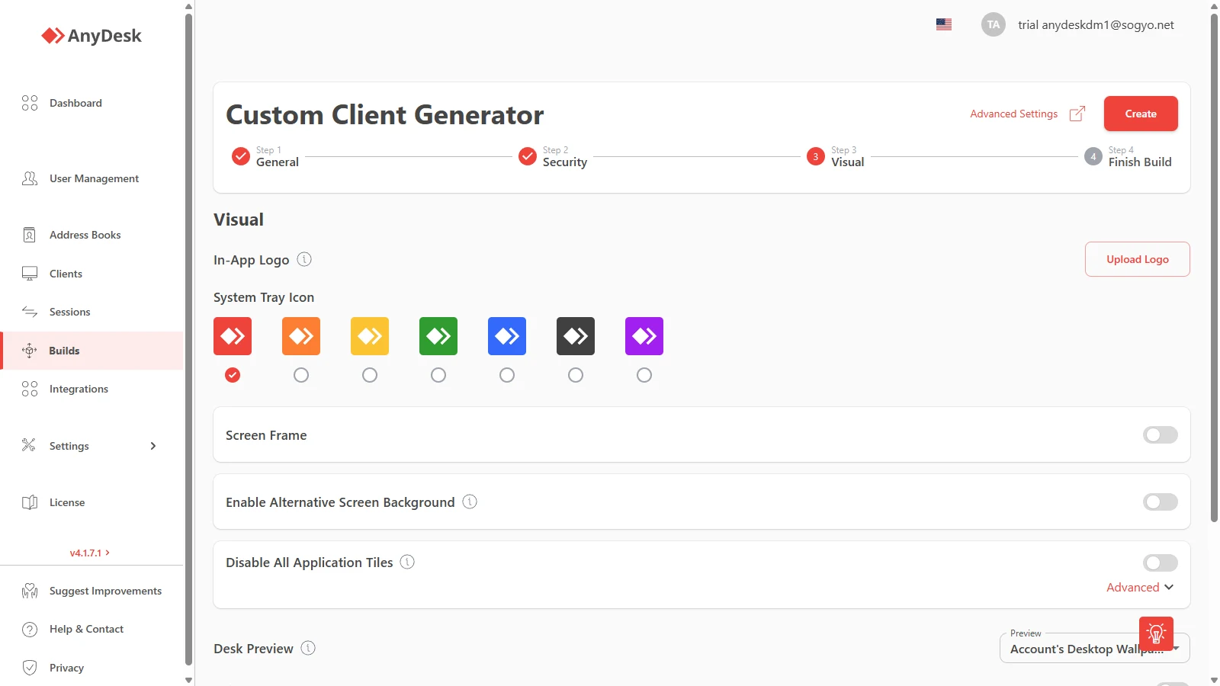
Task: Toggle the Screen Frame switch
Action: coord(1161,434)
